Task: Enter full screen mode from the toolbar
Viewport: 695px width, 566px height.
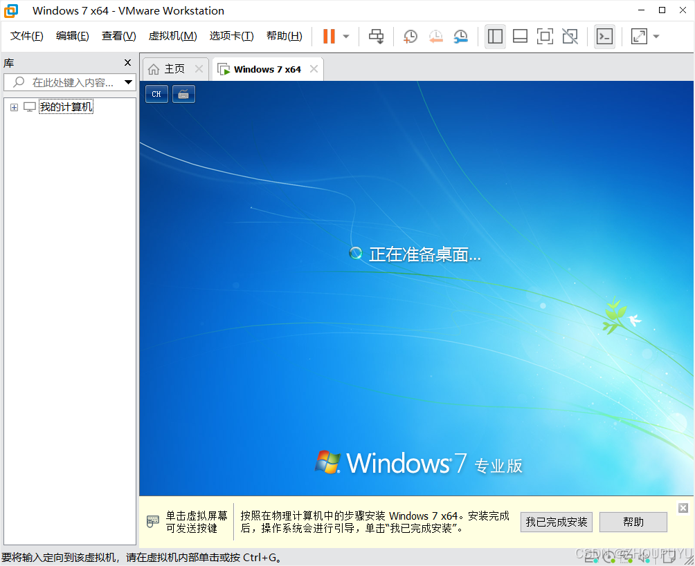Action: pos(545,37)
